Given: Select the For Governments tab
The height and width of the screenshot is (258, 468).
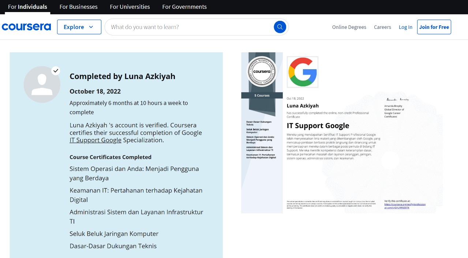Looking at the screenshot, I should tap(184, 7).
